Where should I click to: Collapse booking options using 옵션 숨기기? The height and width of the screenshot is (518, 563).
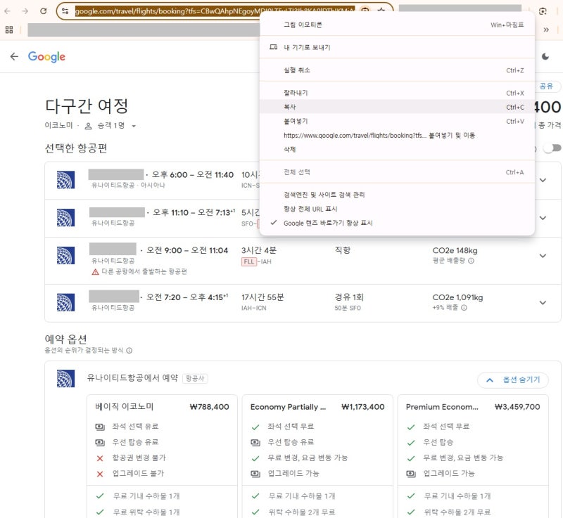514,380
